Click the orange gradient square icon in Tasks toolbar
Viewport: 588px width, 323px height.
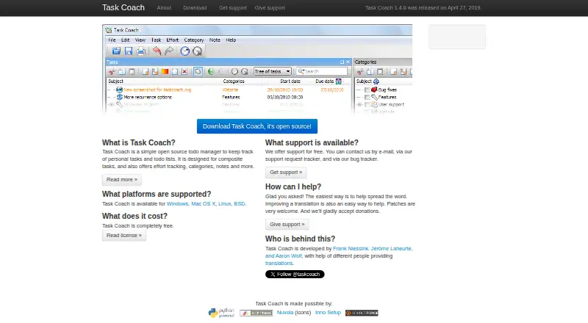165,71
